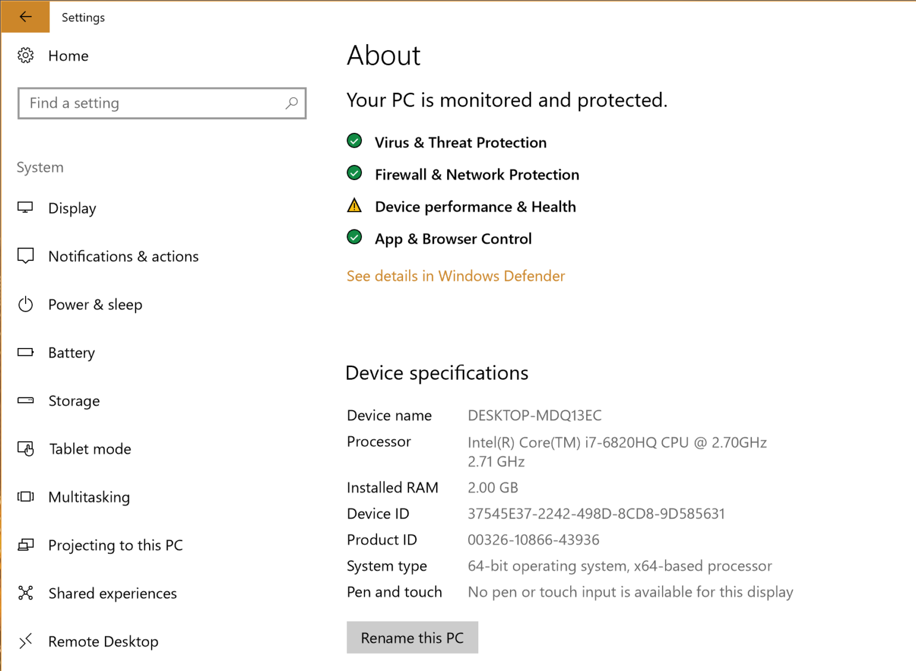Click the Power & sleep icon
This screenshot has width=916, height=671.
pyautogui.click(x=26, y=305)
